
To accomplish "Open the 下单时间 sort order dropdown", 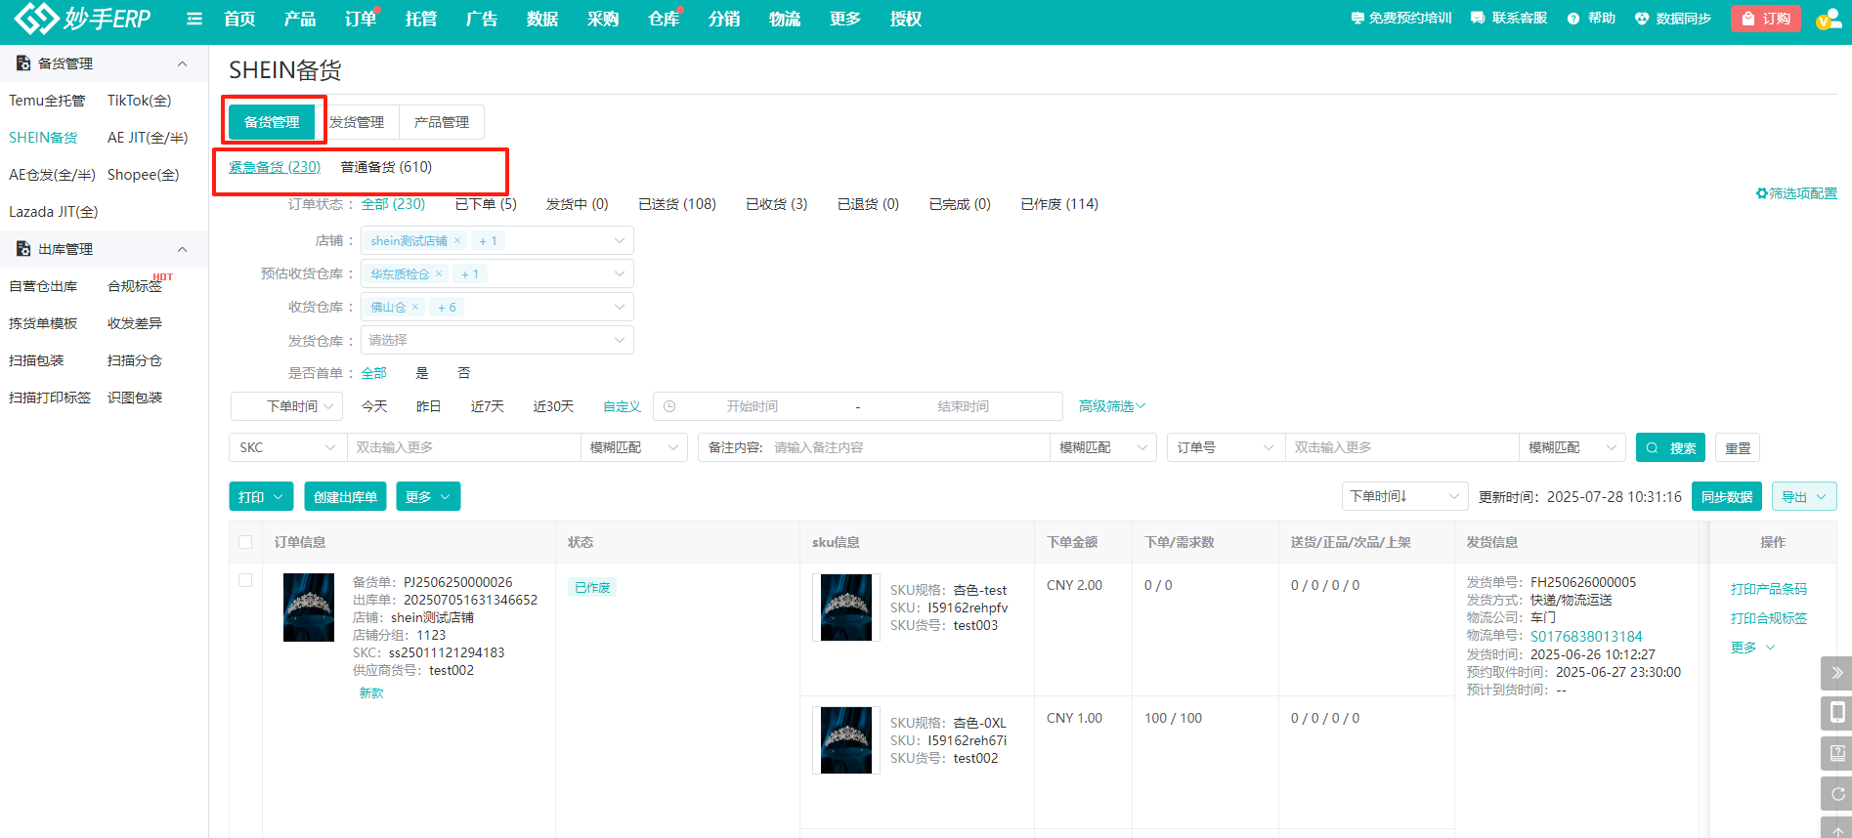I will [1404, 497].
